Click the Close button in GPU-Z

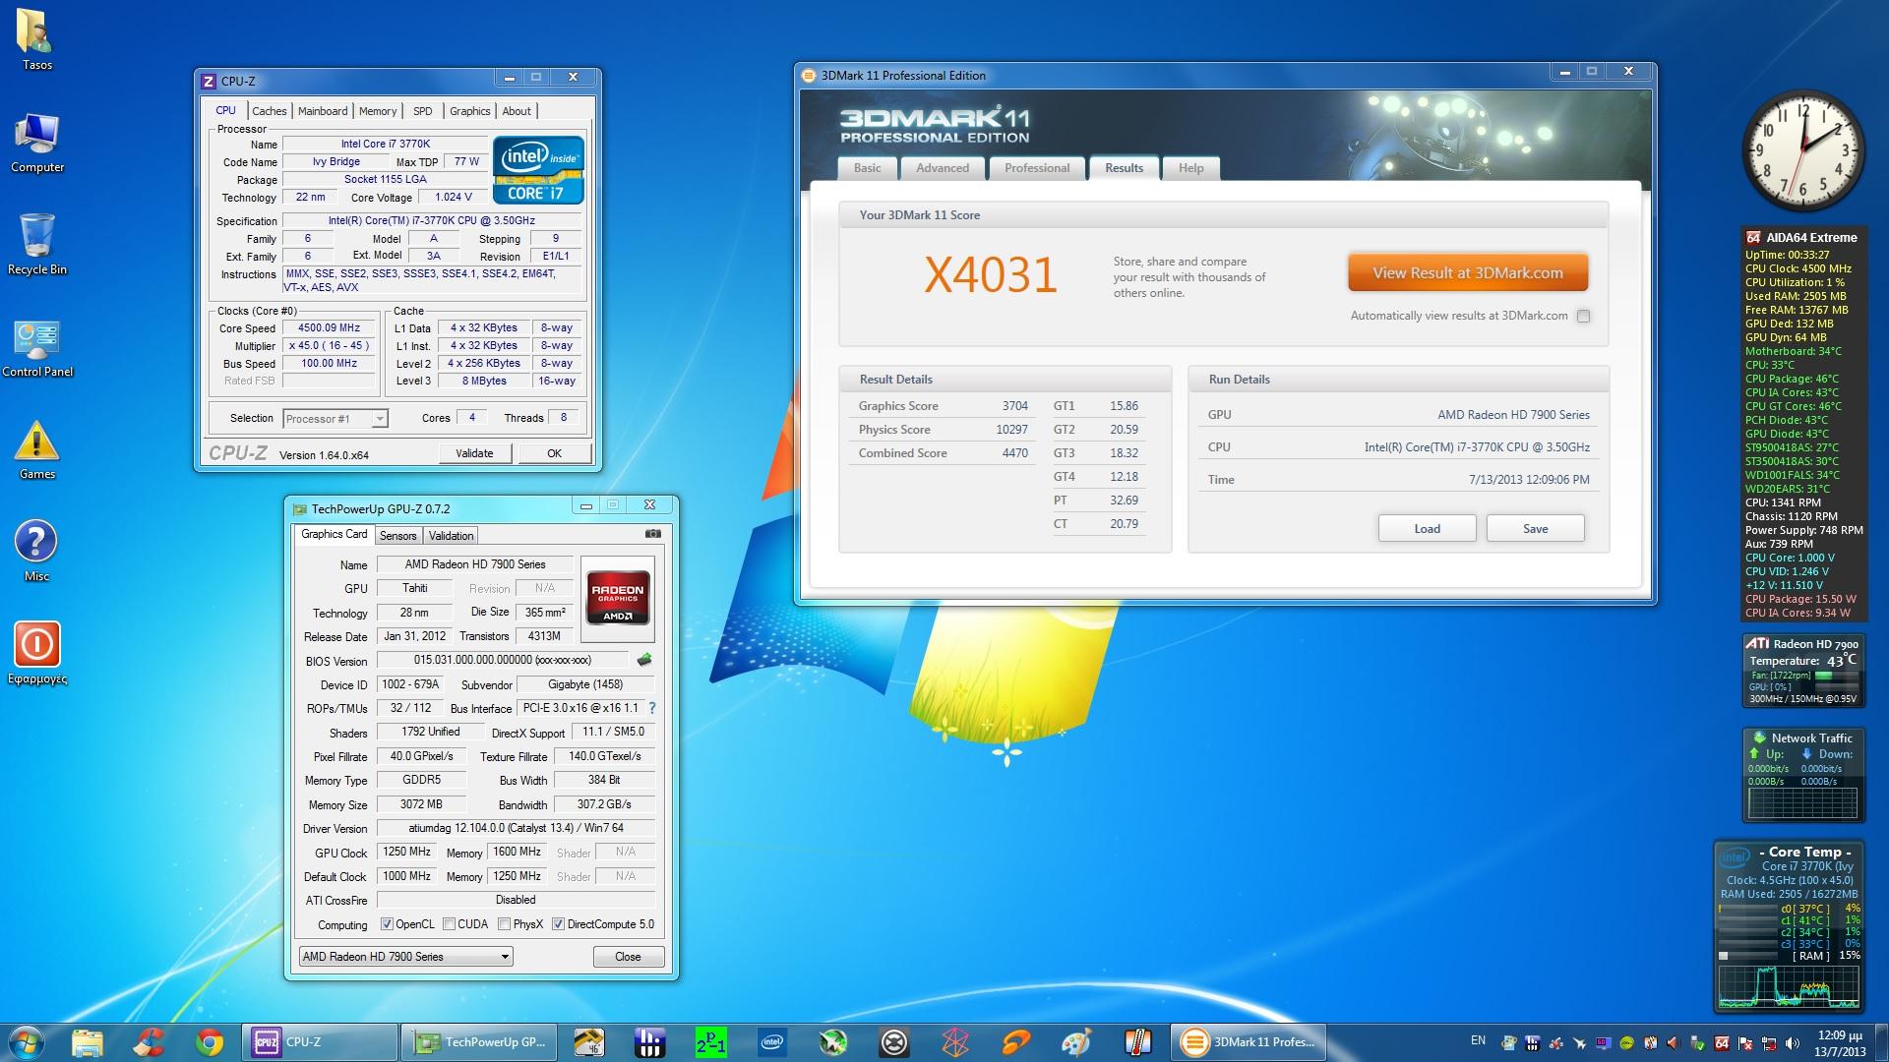(x=628, y=957)
